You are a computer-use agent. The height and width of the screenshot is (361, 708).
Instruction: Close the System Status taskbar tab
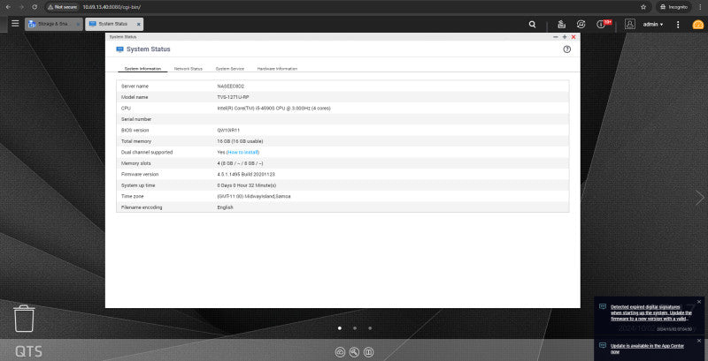(x=139, y=25)
